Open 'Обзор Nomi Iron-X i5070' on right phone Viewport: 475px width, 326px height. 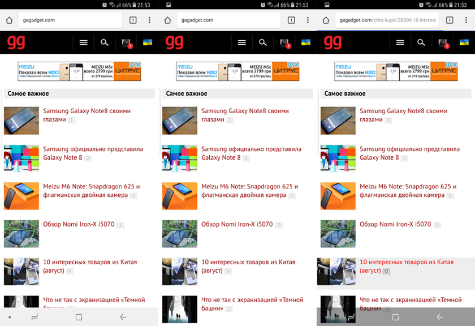tap(395, 225)
